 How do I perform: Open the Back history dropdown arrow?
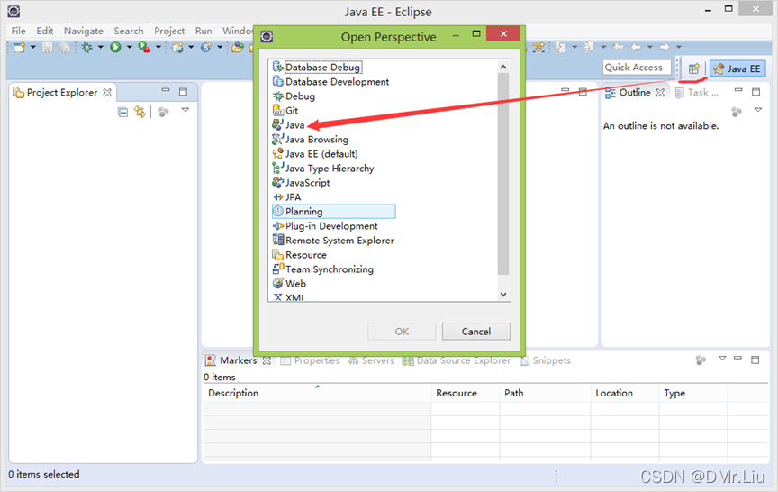point(649,47)
